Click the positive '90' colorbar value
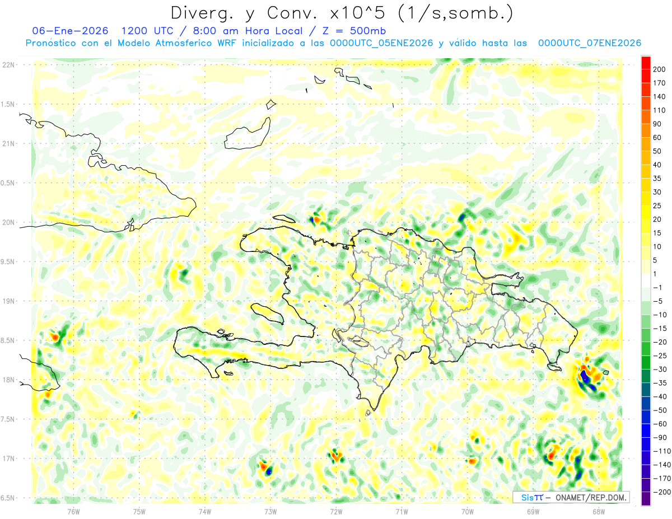 [657, 124]
